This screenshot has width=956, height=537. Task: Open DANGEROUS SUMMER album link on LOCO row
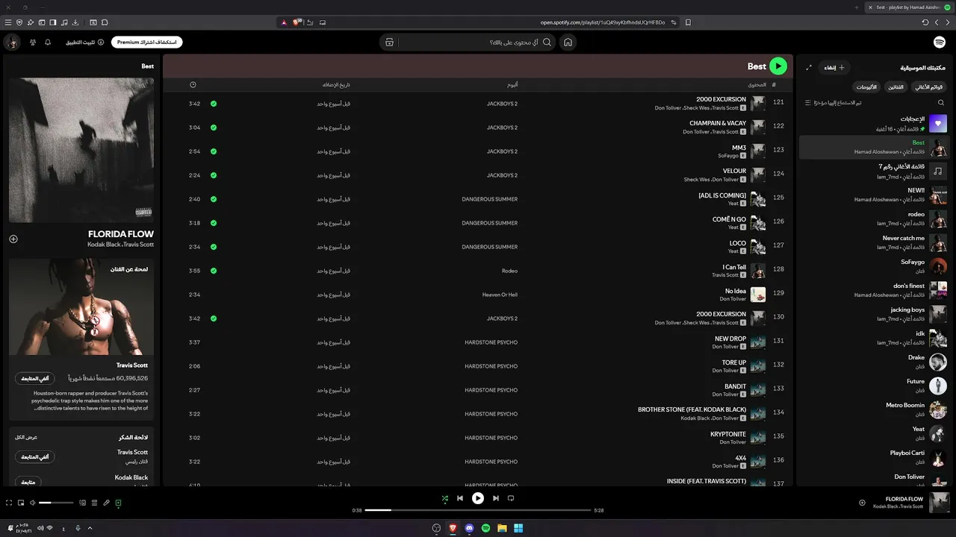[489, 247]
